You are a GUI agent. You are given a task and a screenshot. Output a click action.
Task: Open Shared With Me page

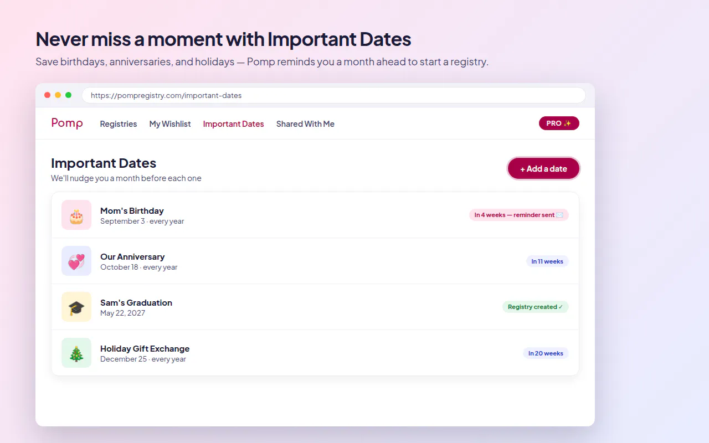(x=305, y=124)
